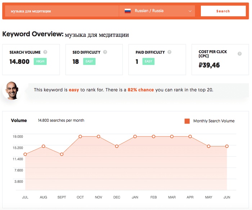Screen dimensions: 252x210
Task: Click the SEO Difficulty help icon
Action: coord(105,52)
